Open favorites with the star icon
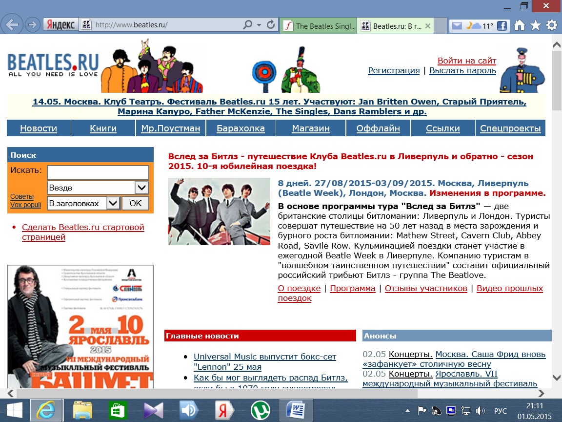Viewport: 562px width, 422px height. tap(536, 25)
